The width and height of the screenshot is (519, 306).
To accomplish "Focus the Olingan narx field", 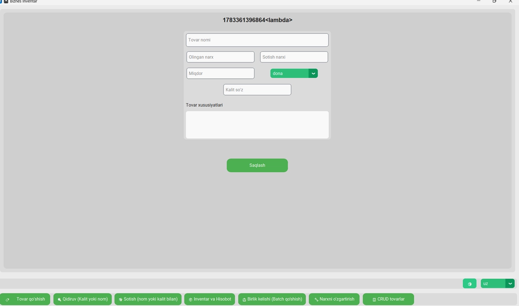I will point(220,57).
